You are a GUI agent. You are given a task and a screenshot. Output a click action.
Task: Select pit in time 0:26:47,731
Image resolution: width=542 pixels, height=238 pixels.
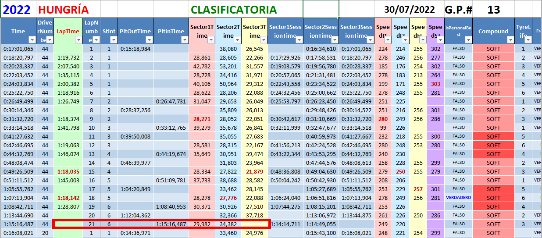pyautogui.click(x=171, y=101)
